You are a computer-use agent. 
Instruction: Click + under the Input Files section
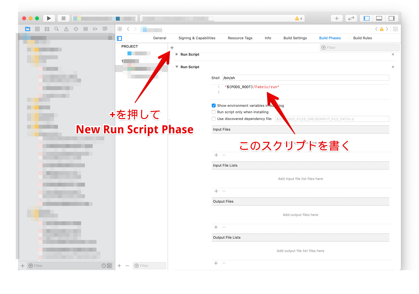point(216,155)
